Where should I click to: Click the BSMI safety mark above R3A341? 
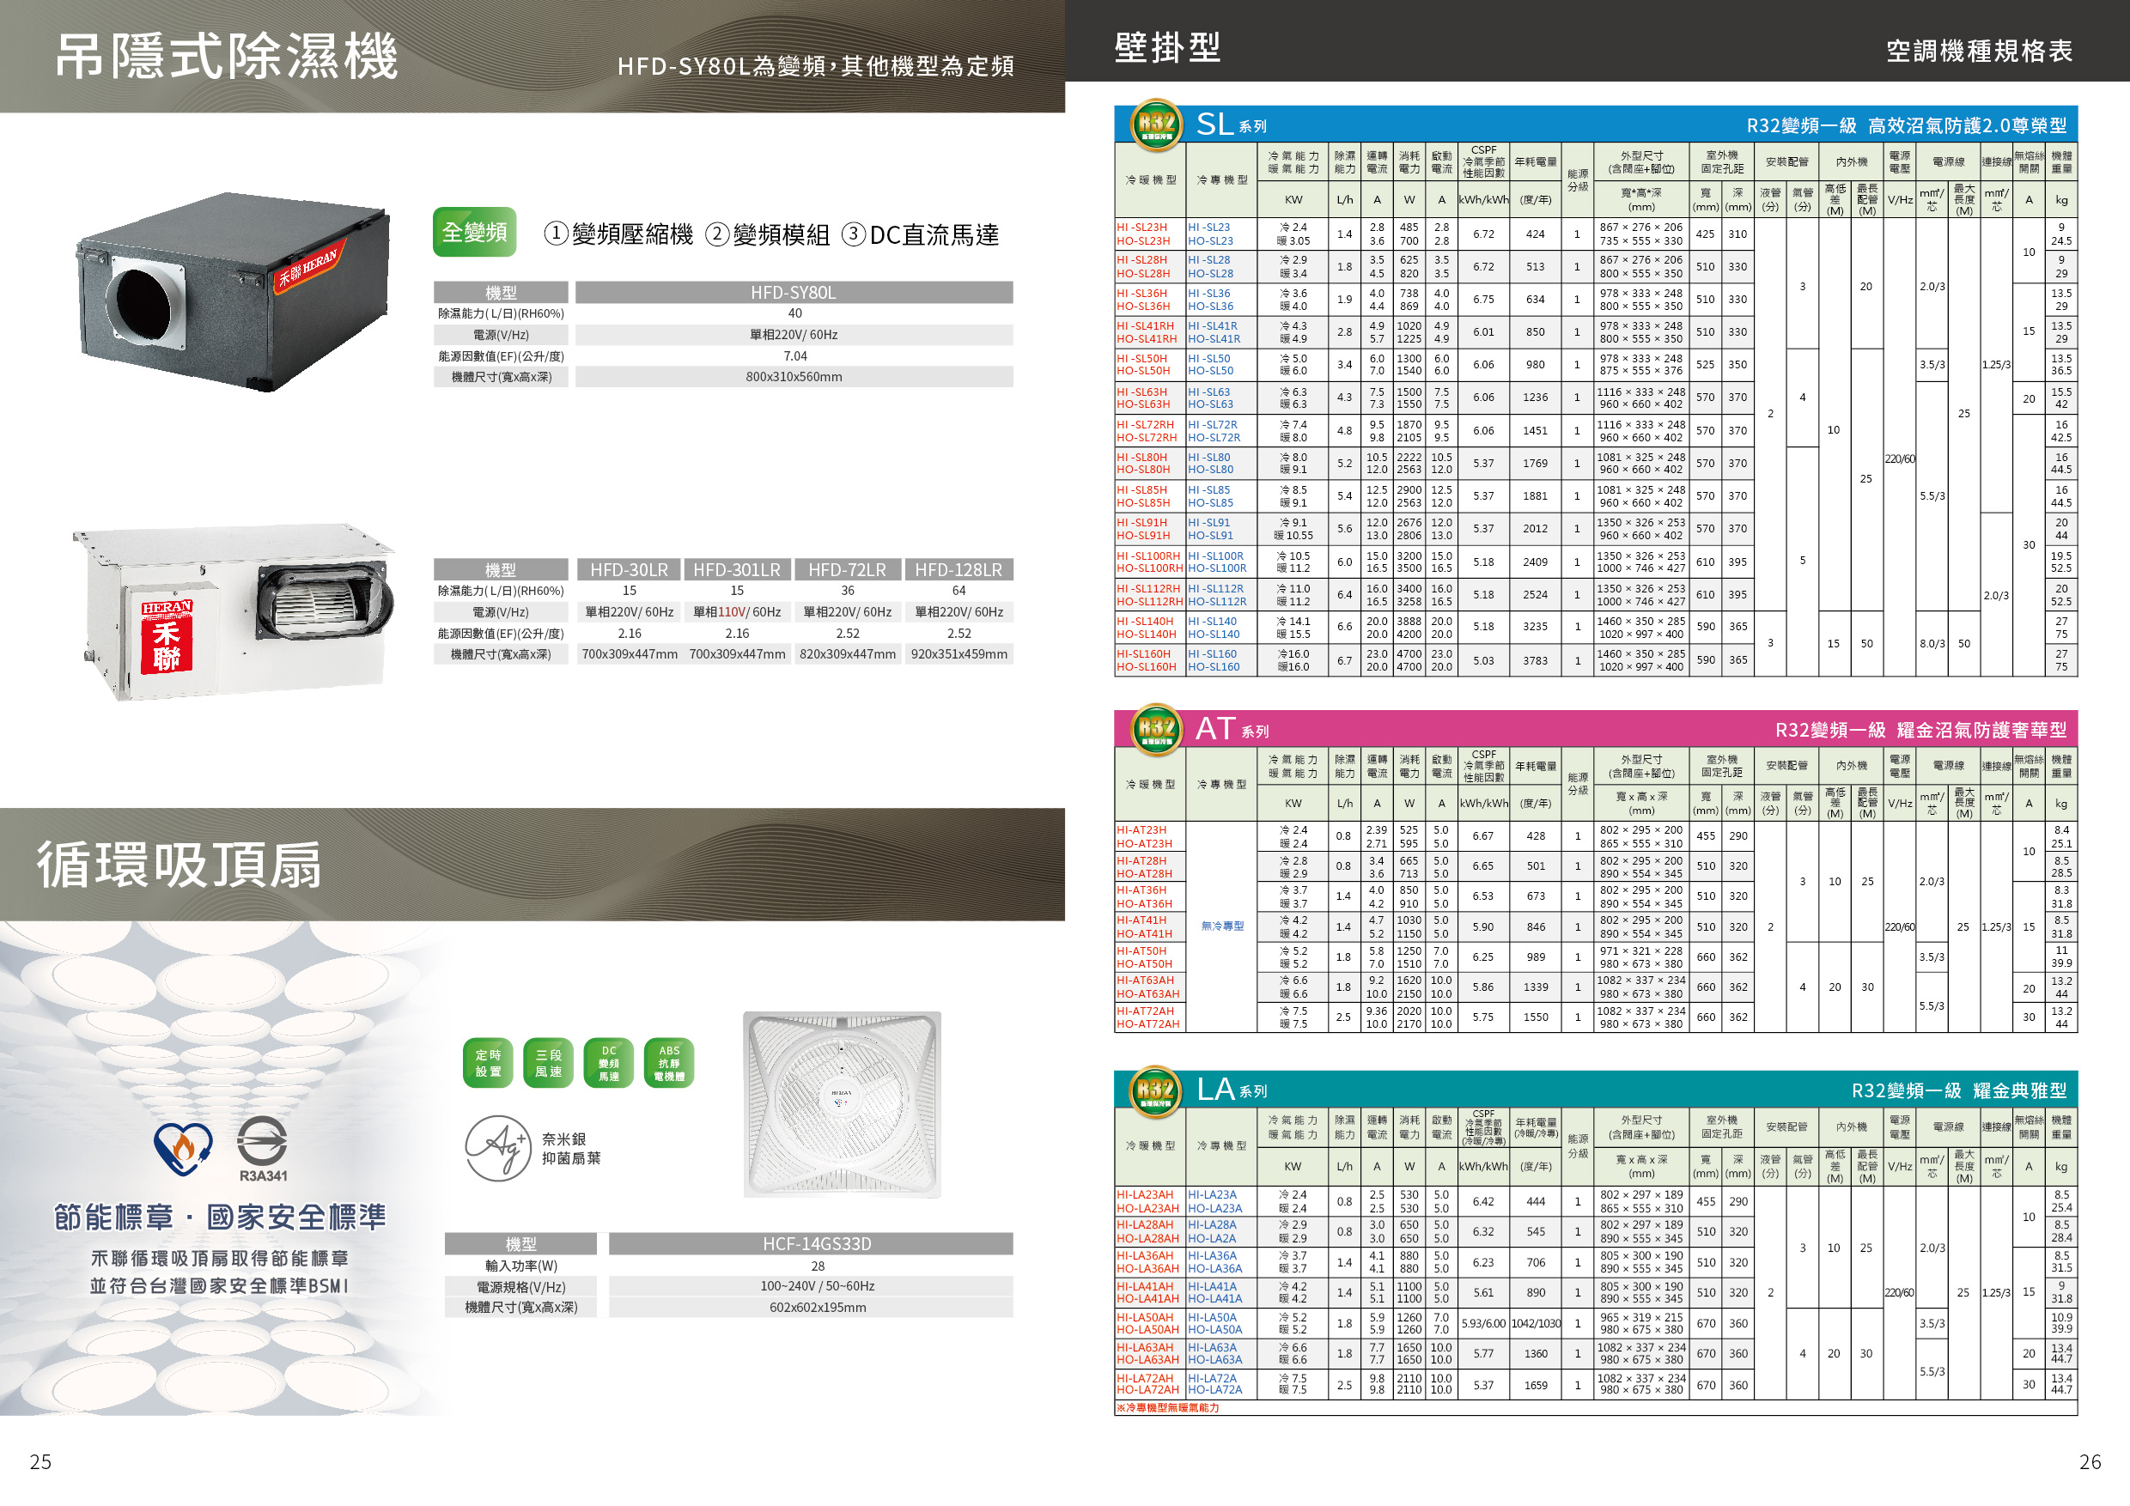[x=262, y=1142]
